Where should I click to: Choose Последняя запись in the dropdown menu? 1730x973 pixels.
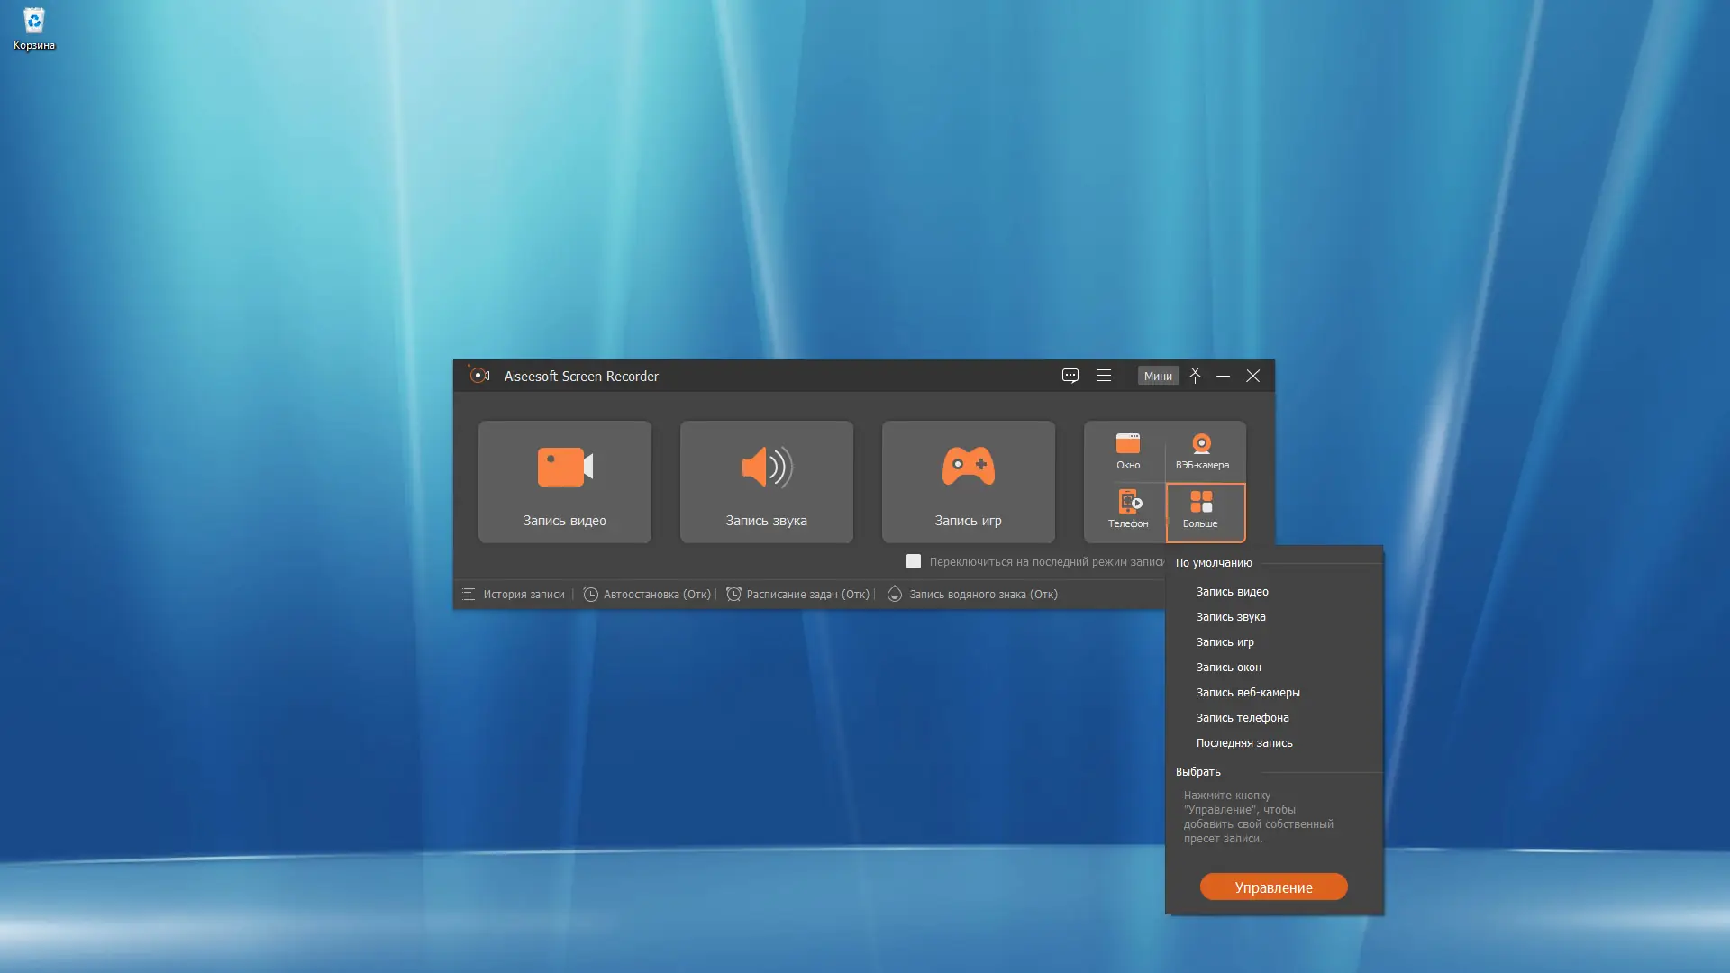click(1244, 742)
